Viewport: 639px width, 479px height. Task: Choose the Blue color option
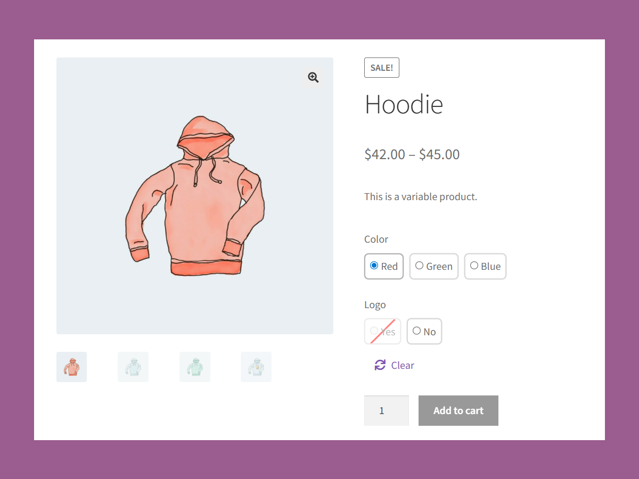pyautogui.click(x=485, y=266)
